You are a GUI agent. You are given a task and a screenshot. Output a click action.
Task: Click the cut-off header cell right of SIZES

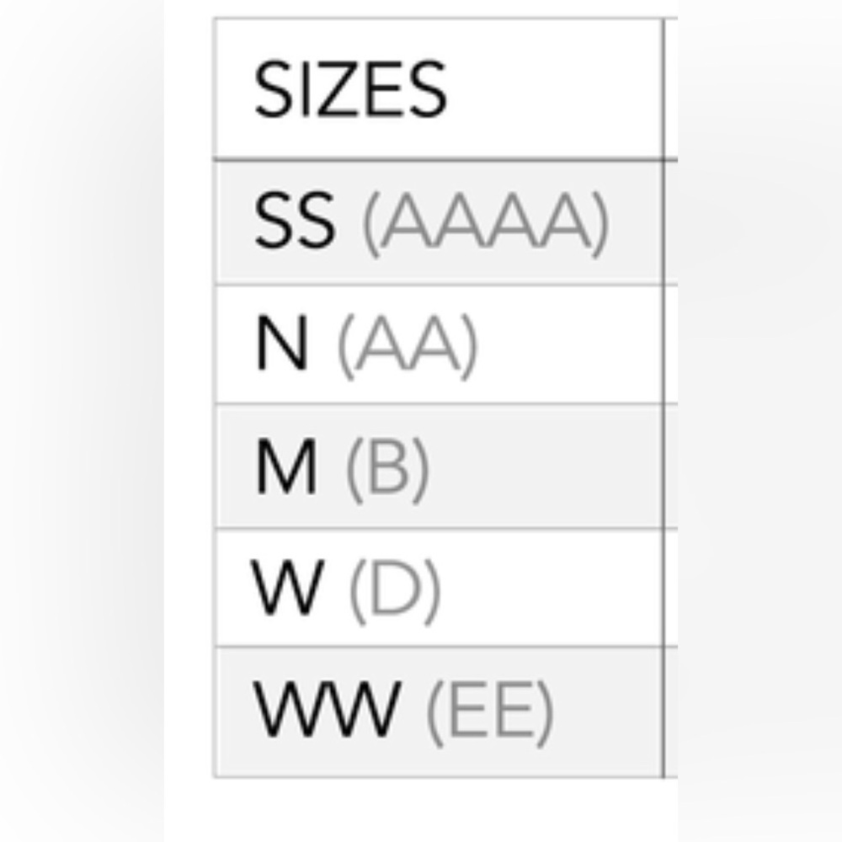tap(671, 89)
